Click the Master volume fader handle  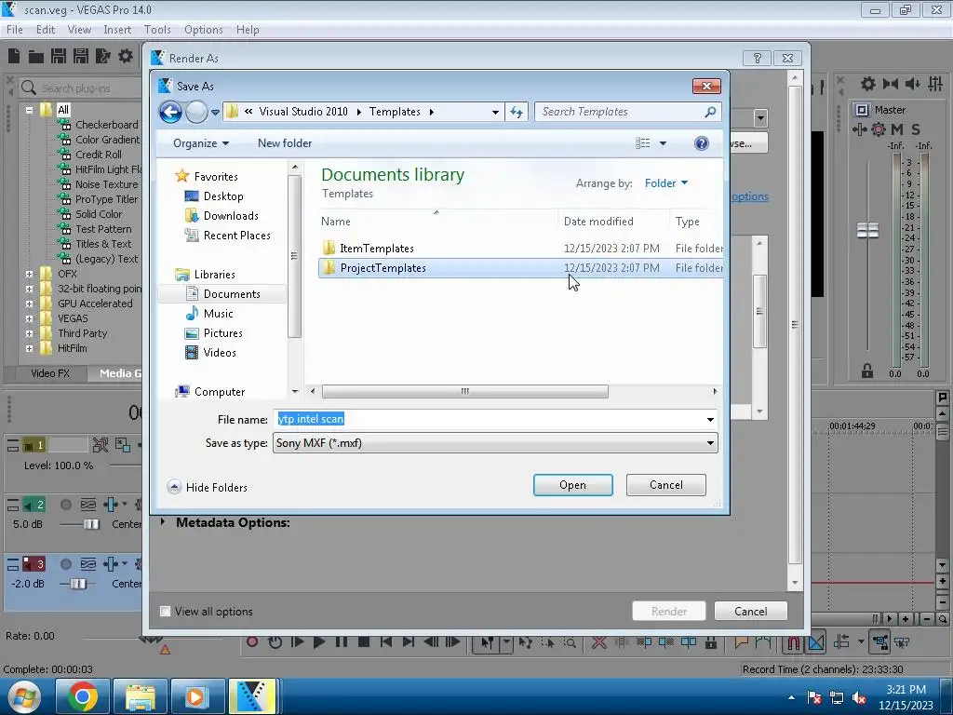pyautogui.click(x=867, y=231)
